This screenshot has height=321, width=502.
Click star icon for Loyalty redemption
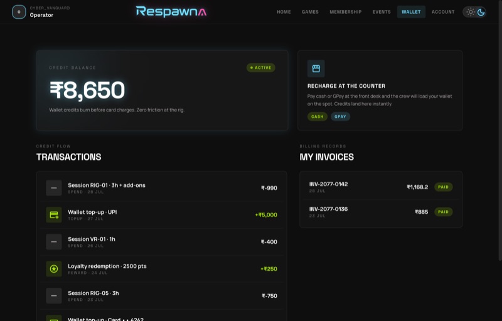tap(54, 269)
